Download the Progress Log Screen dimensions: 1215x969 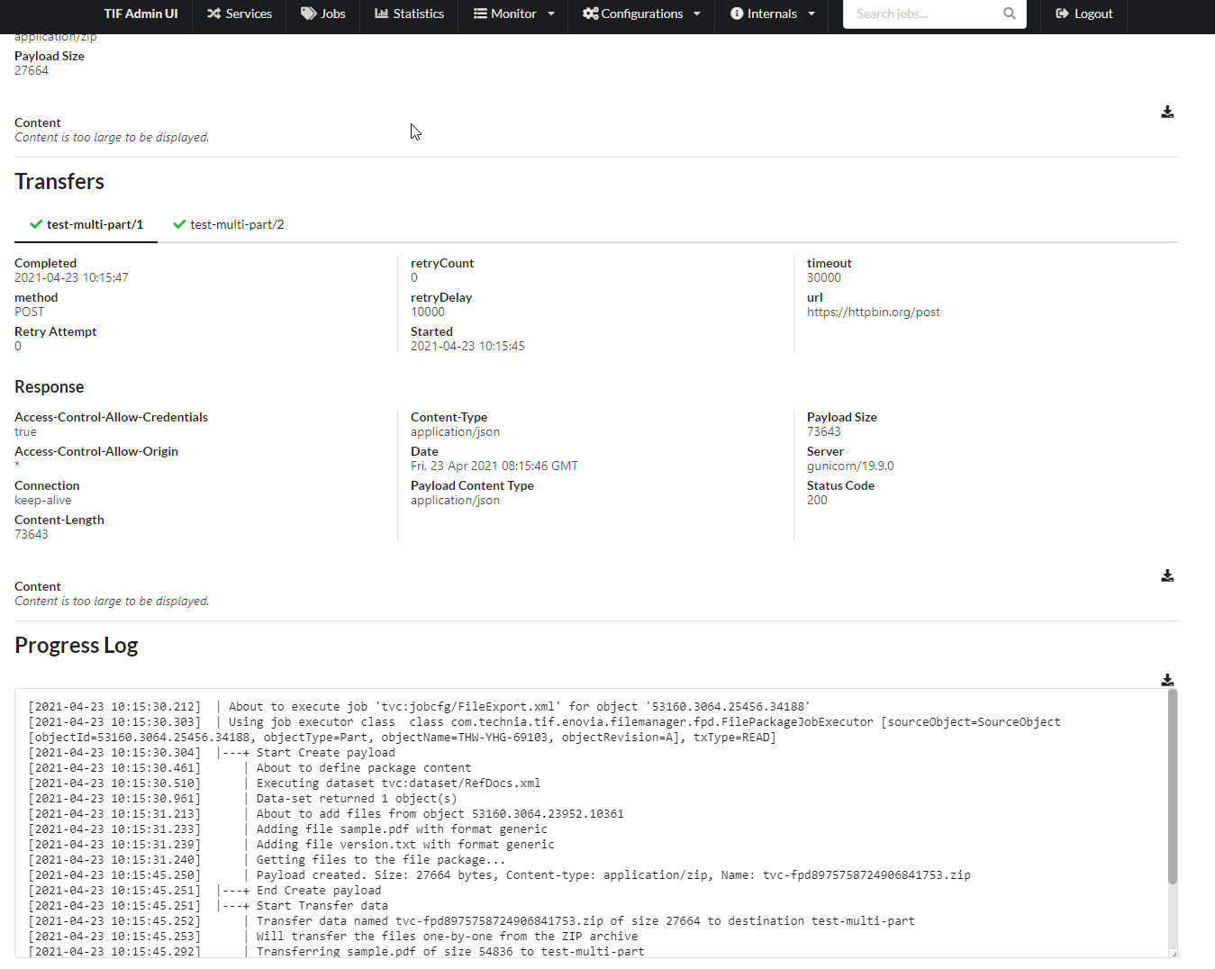point(1166,681)
